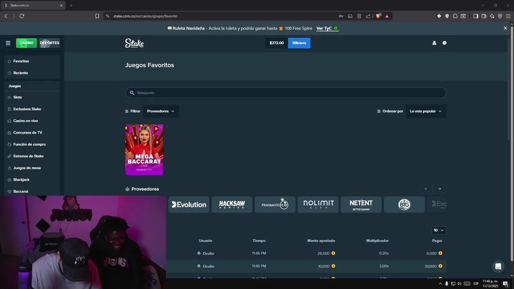Click the browser bookmark icon
The width and height of the screenshot is (514, 289).
tap(97, 16)
